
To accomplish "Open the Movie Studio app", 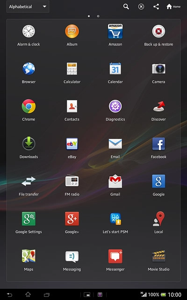I will (158, 256).
